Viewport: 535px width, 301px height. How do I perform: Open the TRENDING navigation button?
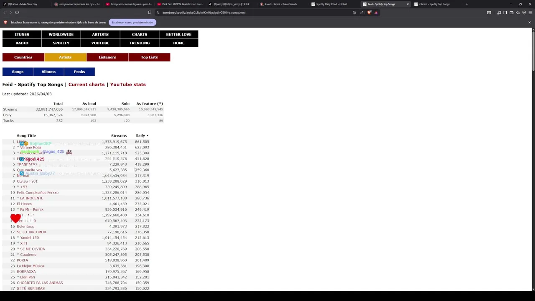[x=140, y=43]
